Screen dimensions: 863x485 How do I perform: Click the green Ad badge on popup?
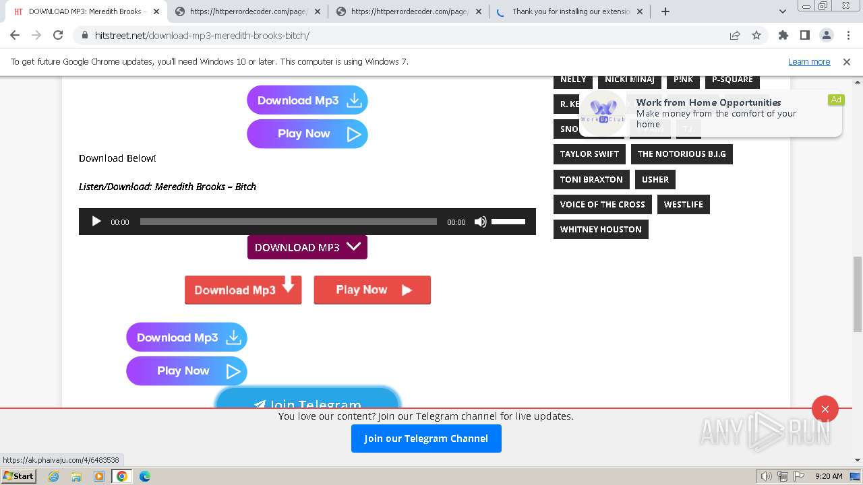pyautogui.click(x=836, y=100)
